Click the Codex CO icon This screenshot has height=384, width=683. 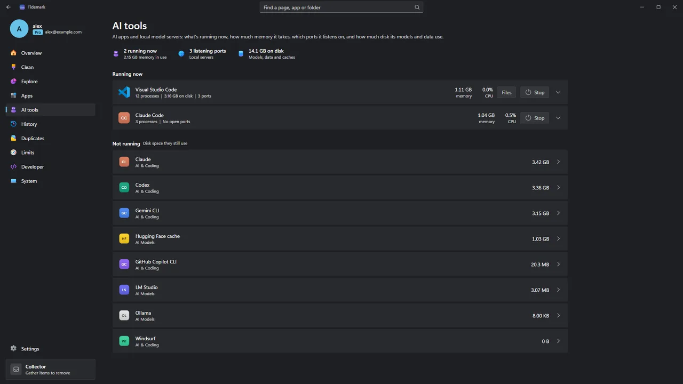click(124, 188)
